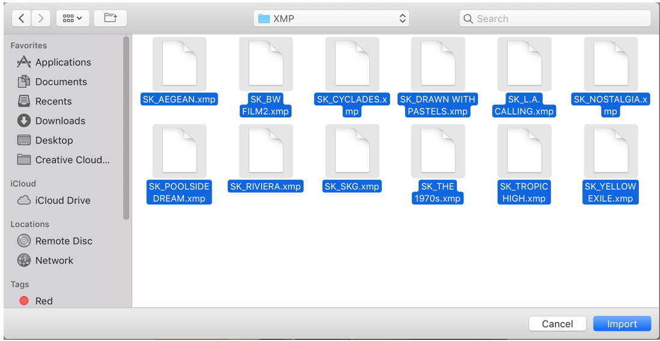Image resolution: width=660 pixels, height=341 pixels.
Task: Click the SK_RIVIERA.xmp file icon
Action: tap(266, 151)
